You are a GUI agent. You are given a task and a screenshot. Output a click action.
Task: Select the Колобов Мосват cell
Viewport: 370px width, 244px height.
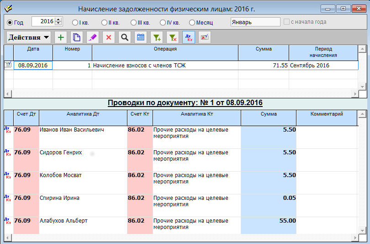pos(83,183)
